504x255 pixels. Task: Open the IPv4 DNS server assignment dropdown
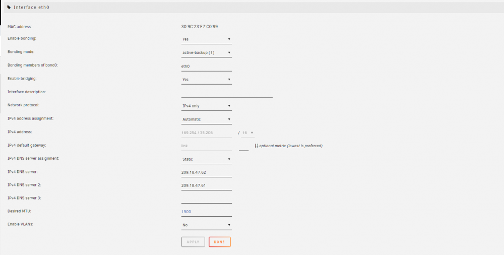coord(206,159)
